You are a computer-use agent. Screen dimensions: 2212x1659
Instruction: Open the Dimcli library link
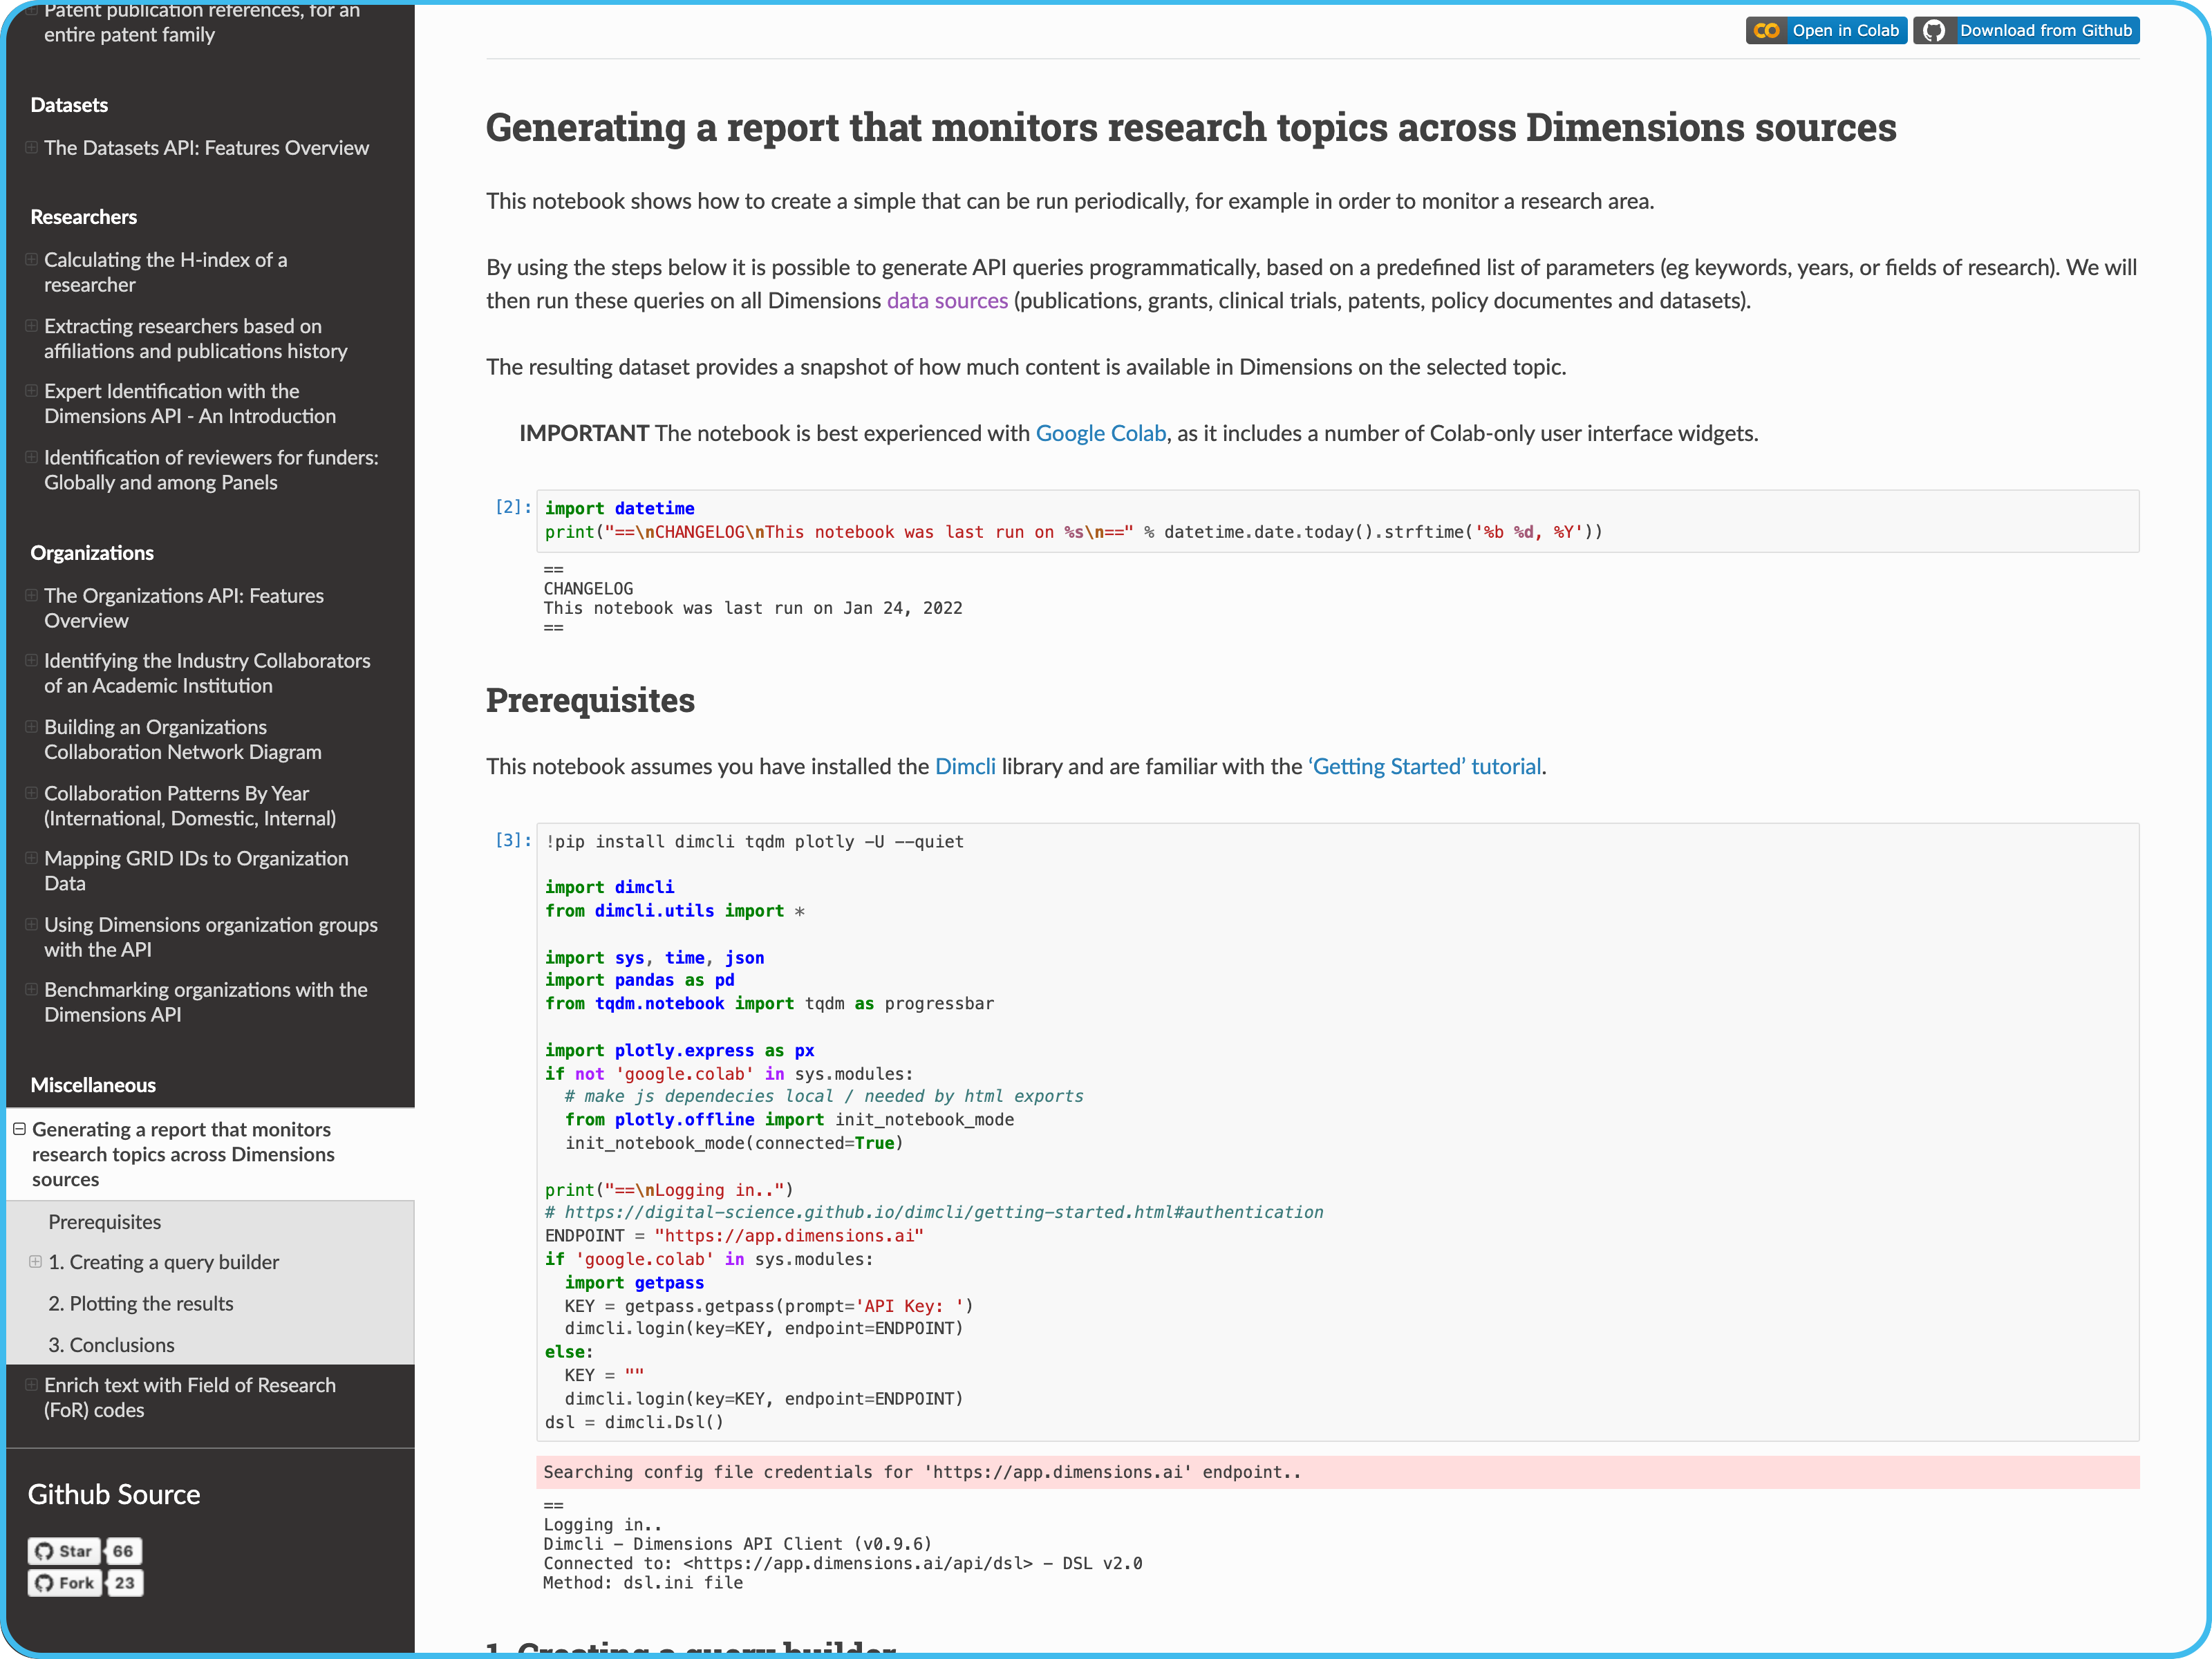coord(964,766)
